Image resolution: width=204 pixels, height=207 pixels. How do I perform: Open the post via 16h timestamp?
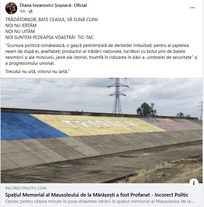point(23,11)
